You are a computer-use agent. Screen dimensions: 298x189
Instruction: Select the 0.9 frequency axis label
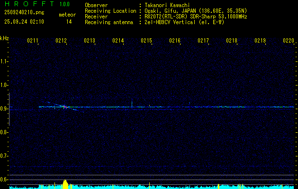[x=4, y=109]
